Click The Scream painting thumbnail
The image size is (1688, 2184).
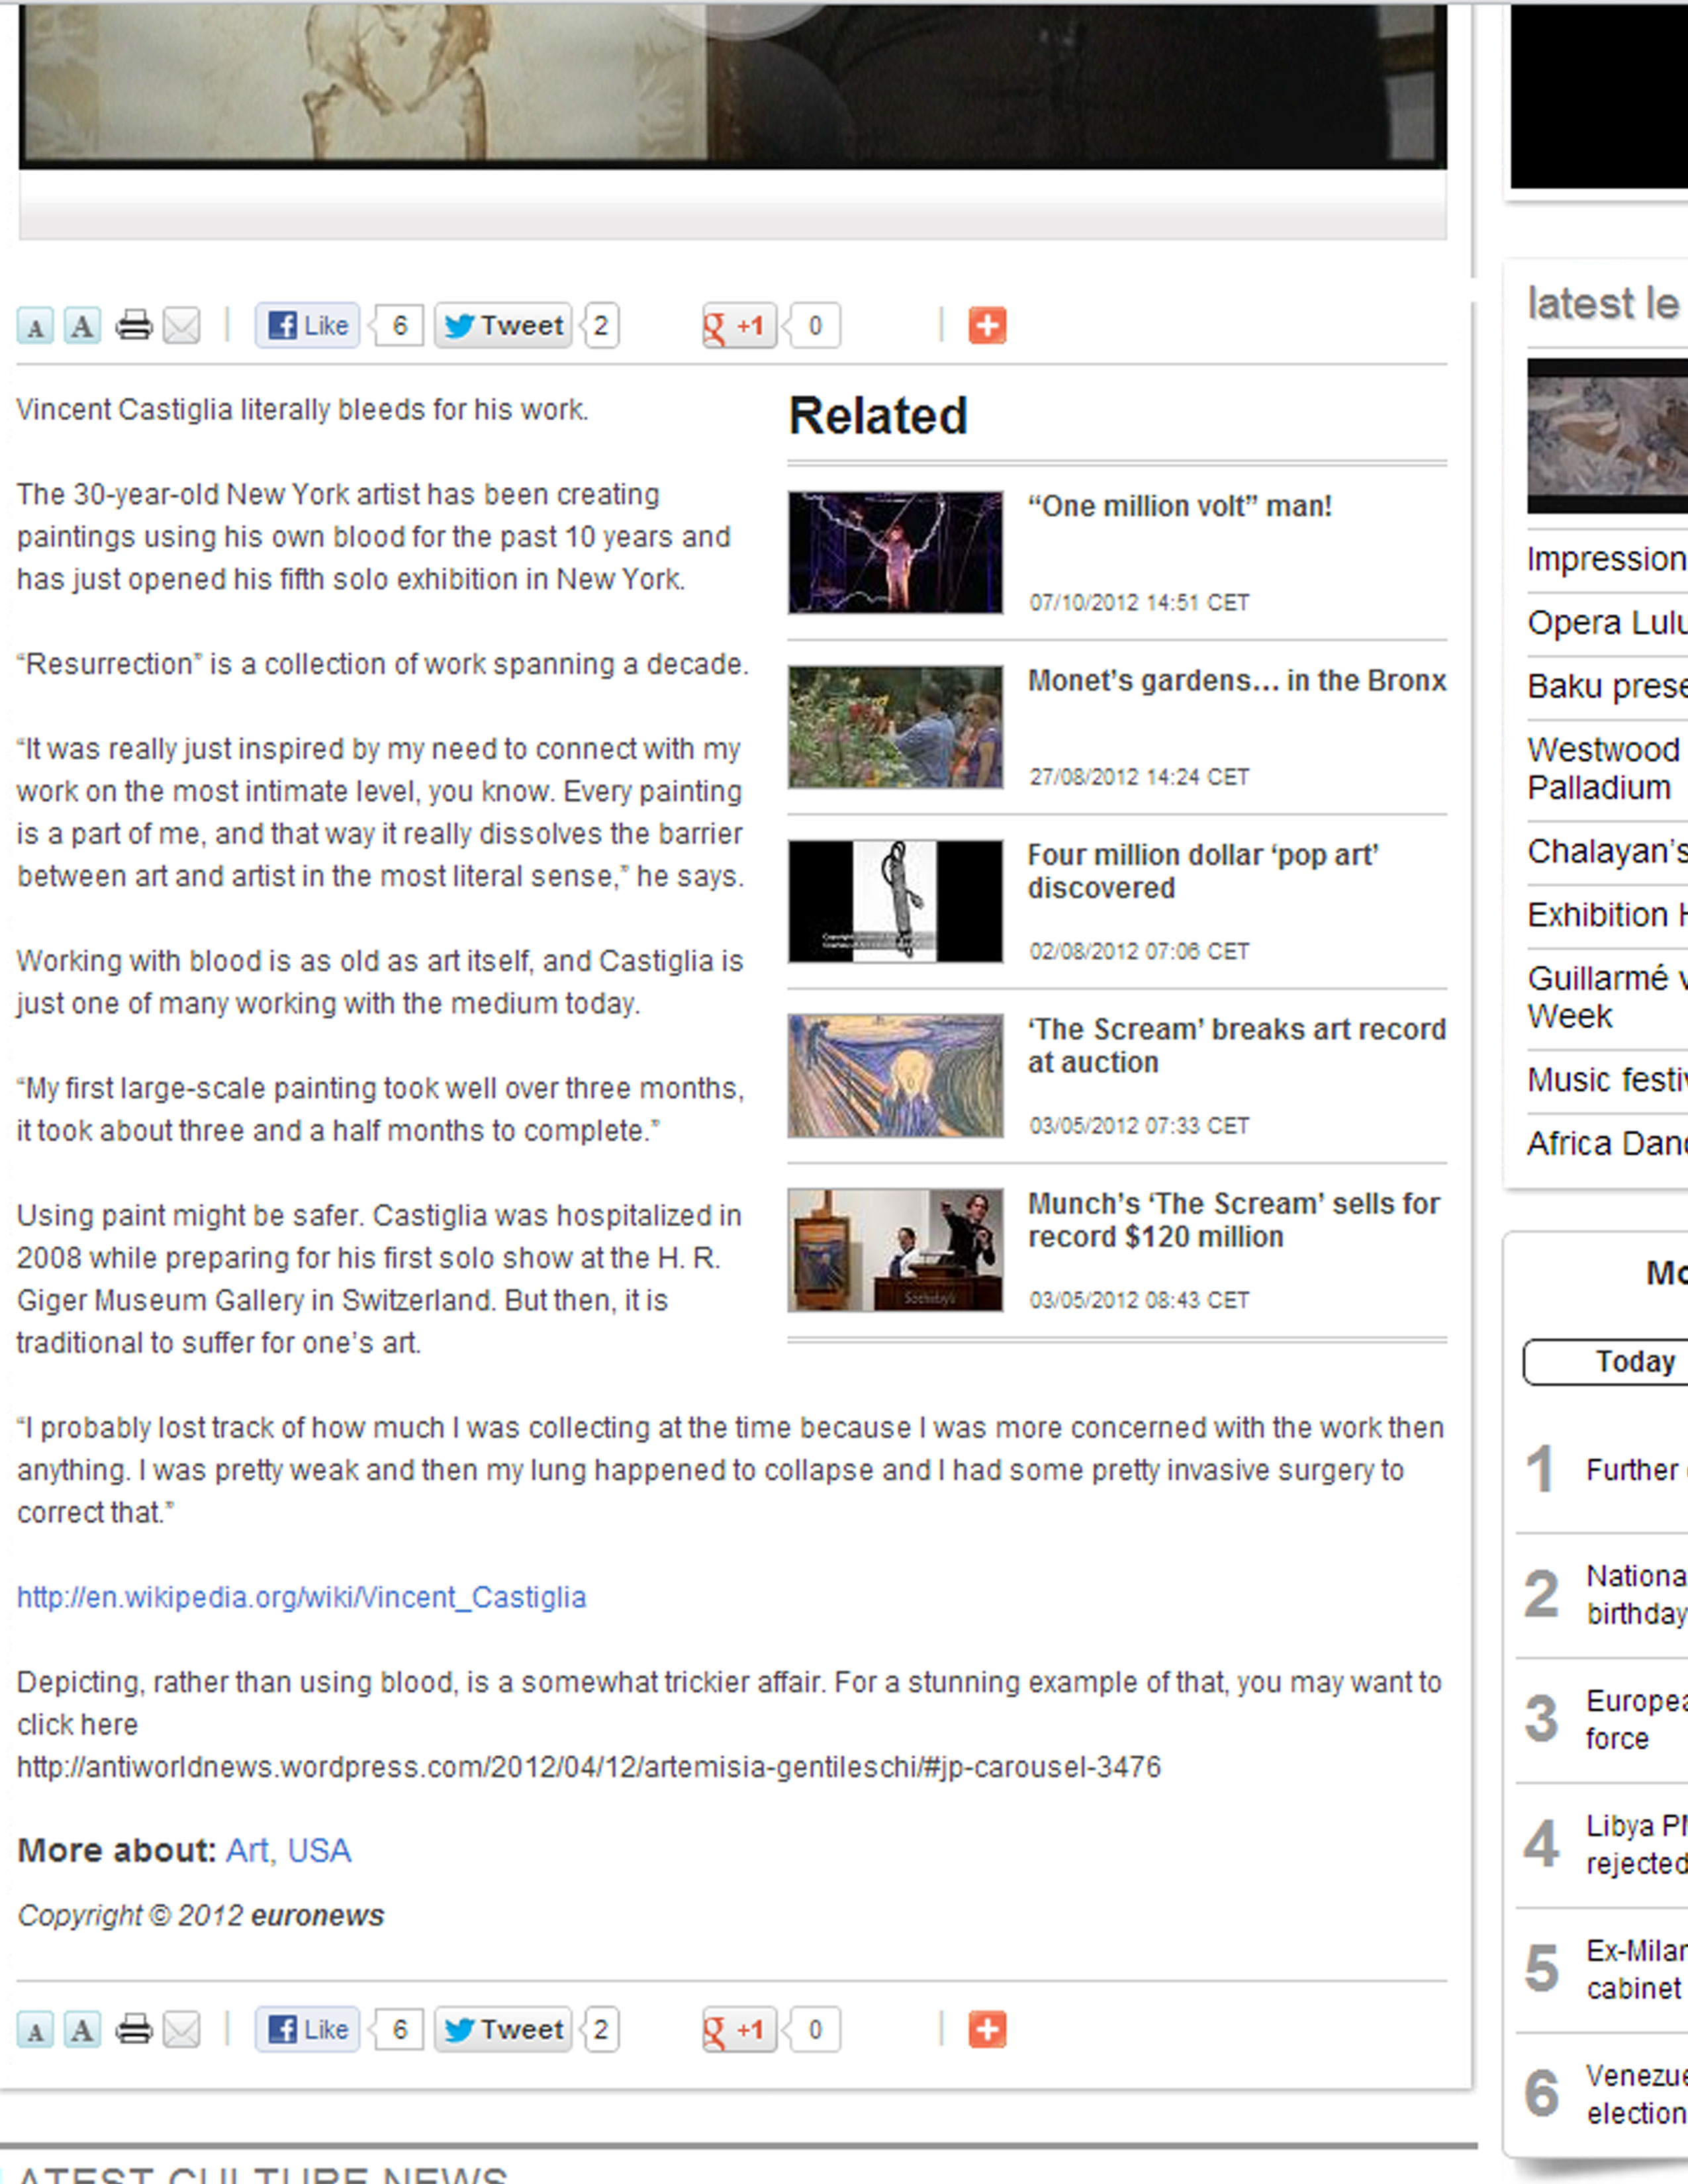pos(895,1076)
